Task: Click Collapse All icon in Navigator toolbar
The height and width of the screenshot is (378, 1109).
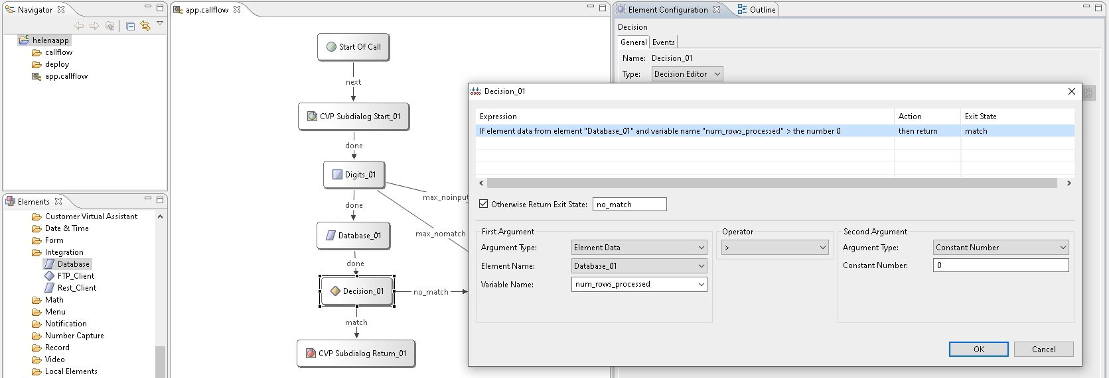Action: point(130,26)
